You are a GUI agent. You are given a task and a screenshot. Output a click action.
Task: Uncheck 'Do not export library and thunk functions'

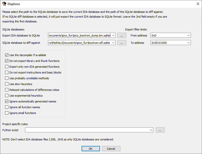coord(7,61)
